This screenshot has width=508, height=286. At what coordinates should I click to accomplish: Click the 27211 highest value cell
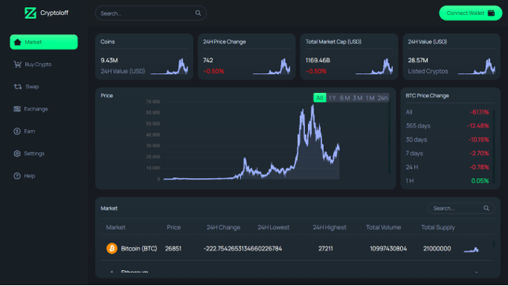[x=325, y=248]
